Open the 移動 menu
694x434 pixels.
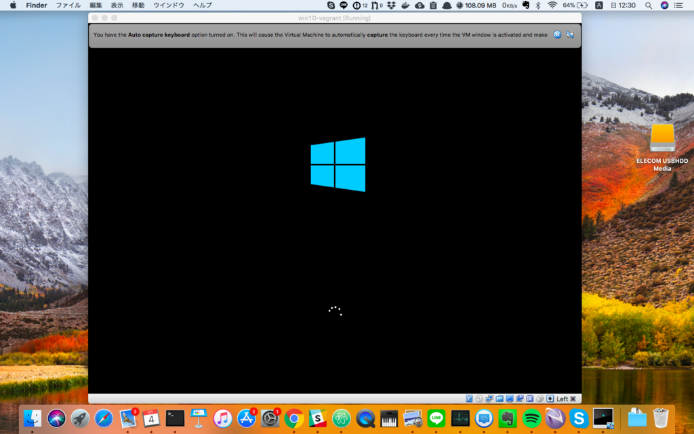(138, 5)
